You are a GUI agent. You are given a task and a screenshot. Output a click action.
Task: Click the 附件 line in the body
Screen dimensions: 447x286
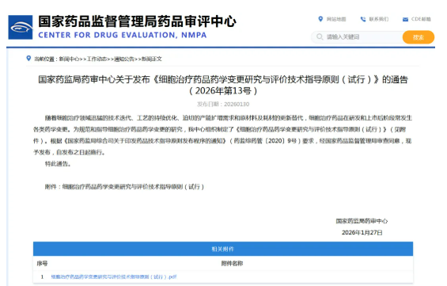coord(124,187)
